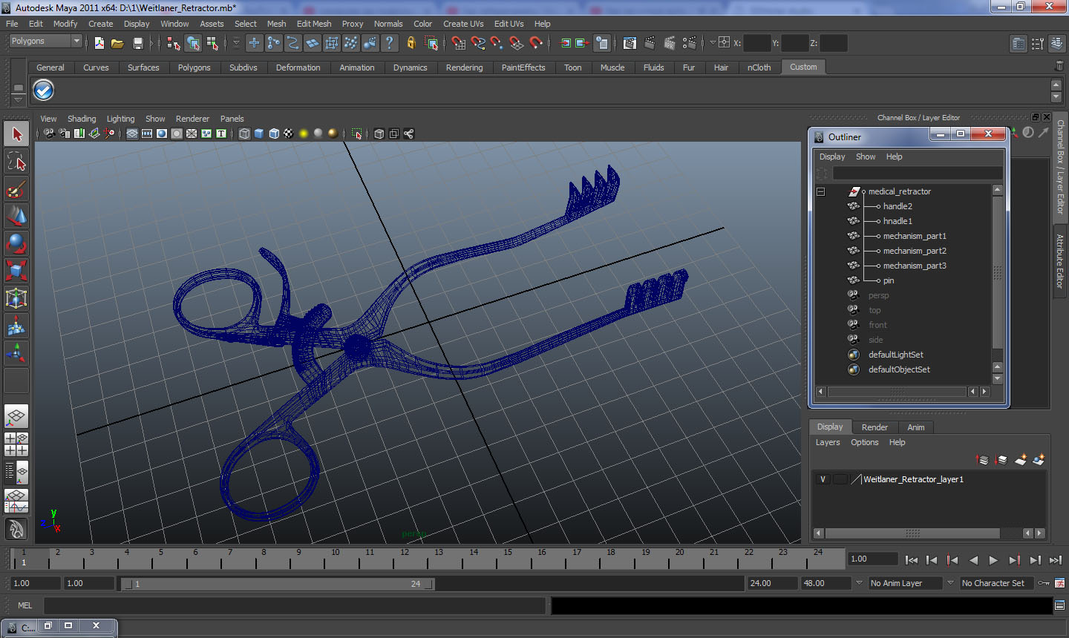1069x638 pixels.
Task: Click the play backwards button
Action: point(973,561)
